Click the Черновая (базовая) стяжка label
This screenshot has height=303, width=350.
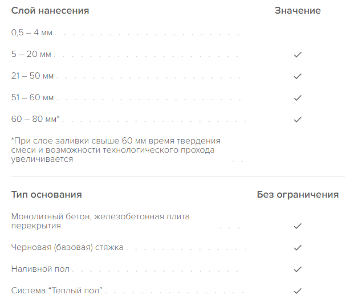(67, 247)
